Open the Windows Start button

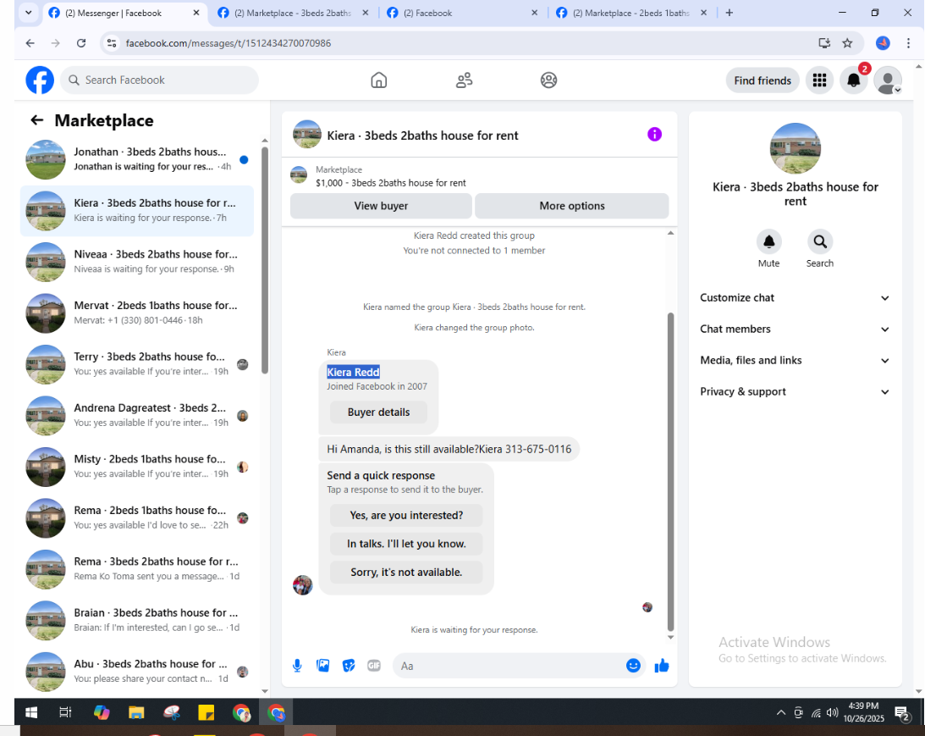click(x=31, y=712)
